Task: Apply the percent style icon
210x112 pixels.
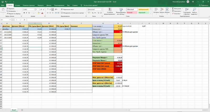Action: click(x=93, y=13)
